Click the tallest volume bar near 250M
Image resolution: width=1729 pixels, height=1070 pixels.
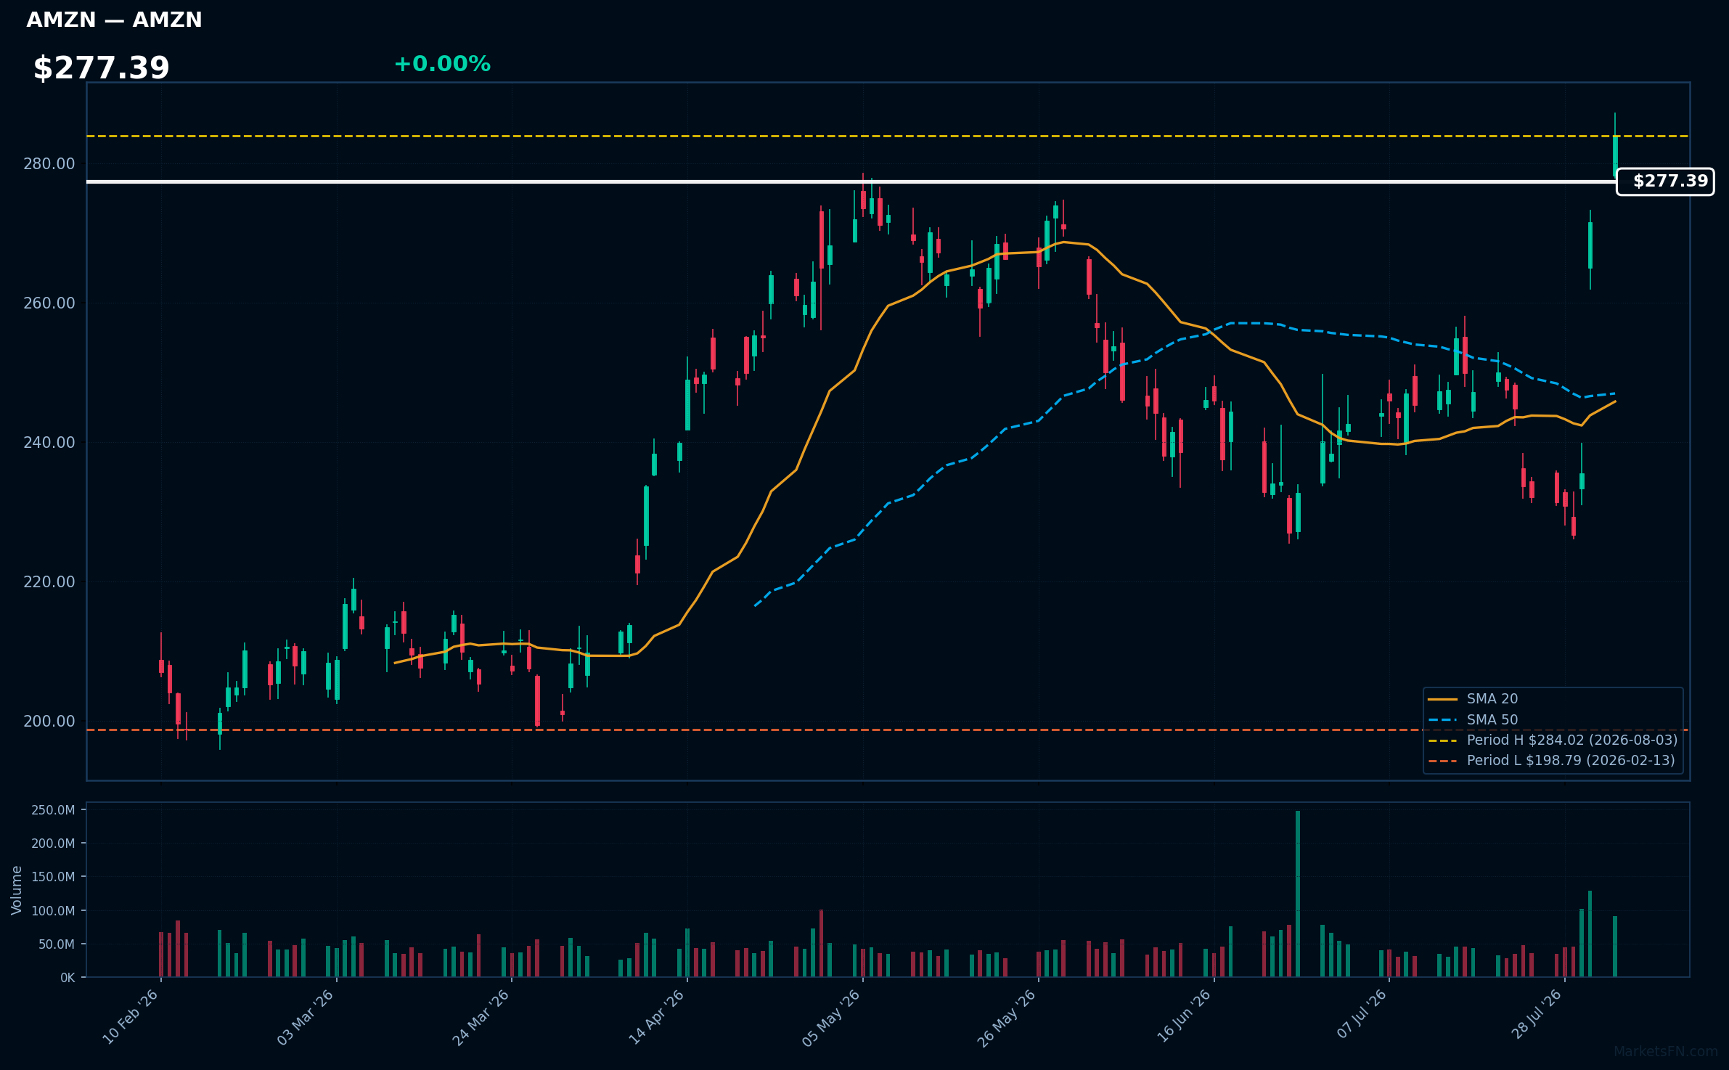[x=1298, y=894]
